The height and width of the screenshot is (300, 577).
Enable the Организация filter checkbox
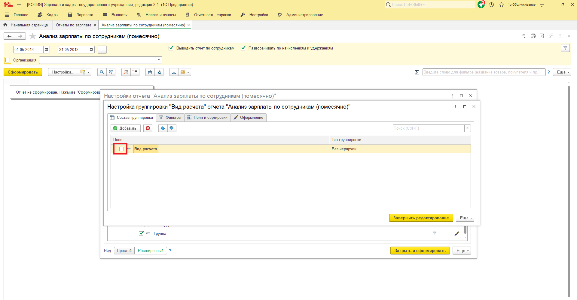8,60
